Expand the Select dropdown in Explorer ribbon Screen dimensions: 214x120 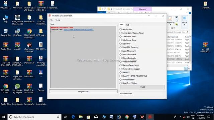click(x=185, y=25)
